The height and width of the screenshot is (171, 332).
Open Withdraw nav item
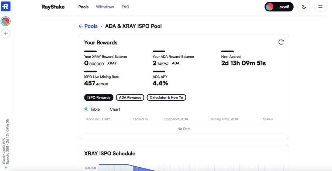(105, 7)
